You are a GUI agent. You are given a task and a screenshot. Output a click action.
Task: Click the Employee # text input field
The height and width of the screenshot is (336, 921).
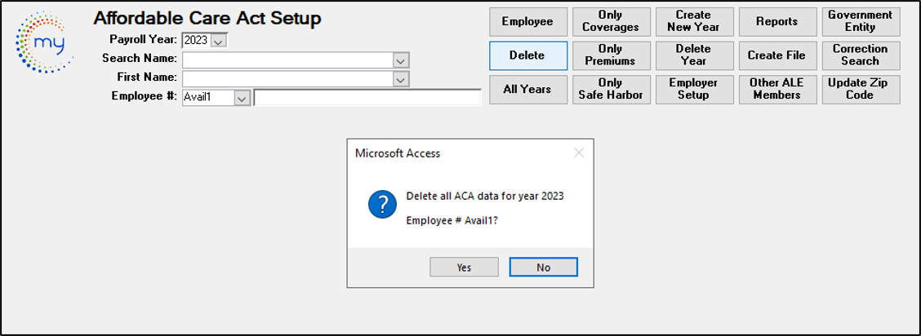click(x=367, y=97)
